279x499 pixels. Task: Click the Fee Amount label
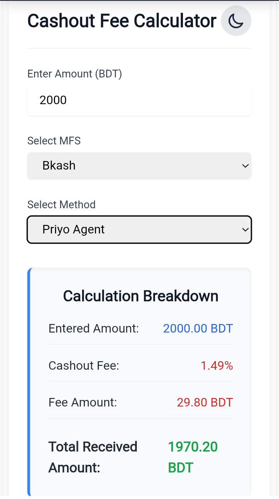(x=83, y=402)
